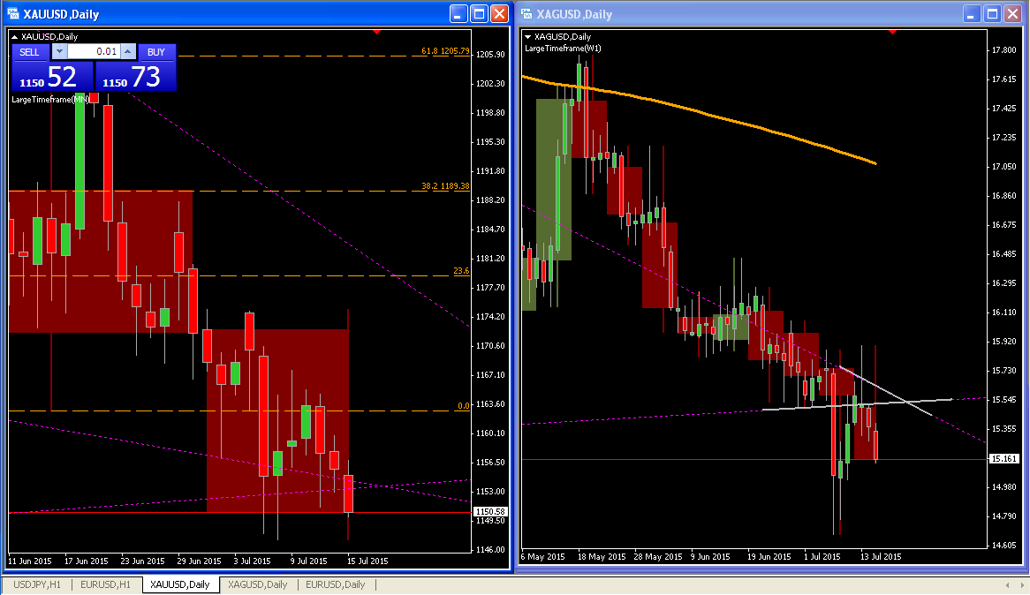Minimize the XAUUSD,Daily chart window
Image resolution: width=1030 pixels, height=595 pixels.
pyautogui.click(x=458, y=14)
